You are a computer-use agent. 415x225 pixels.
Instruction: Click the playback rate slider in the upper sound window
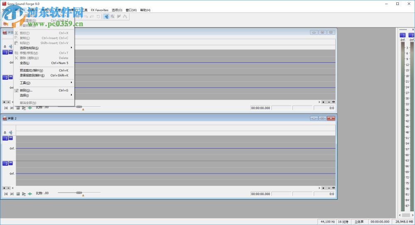coord(79,107)
